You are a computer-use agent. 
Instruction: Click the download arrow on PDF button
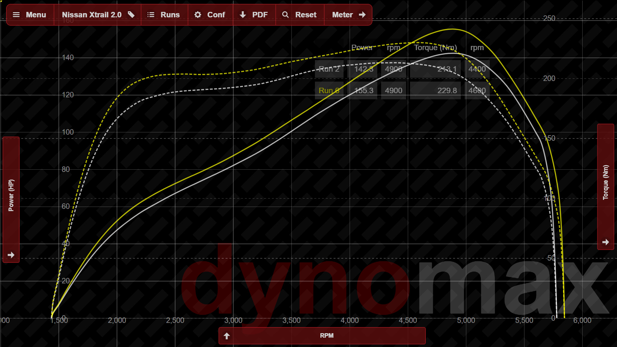pyautogui.click(x=243, y=15)
